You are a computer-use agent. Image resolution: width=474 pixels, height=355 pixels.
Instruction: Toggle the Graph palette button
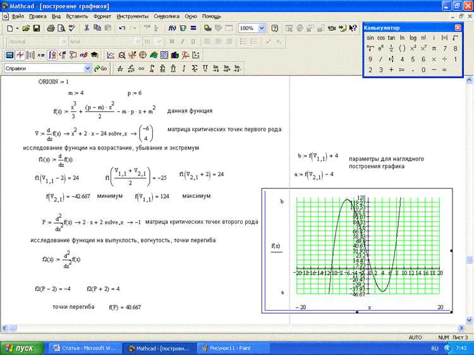[x=20, y=55]
